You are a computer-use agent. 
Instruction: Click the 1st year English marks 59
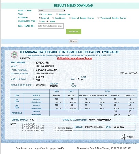tap(57, 102)
